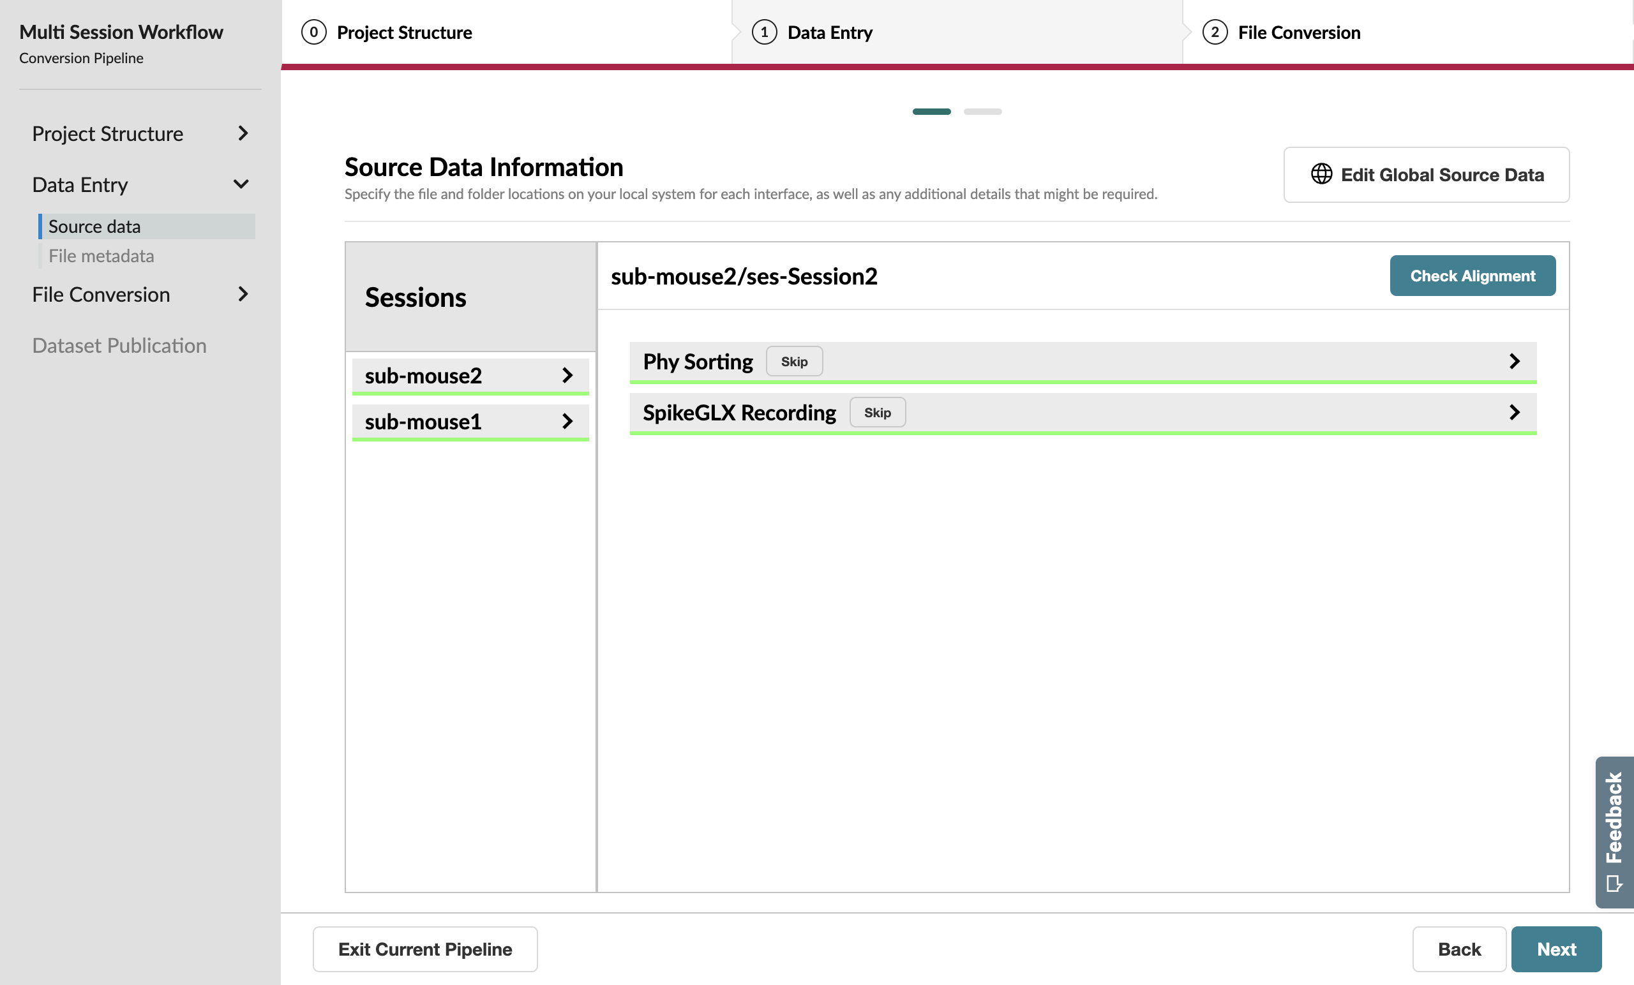
Task: Click the first page progress indicator dash
Action: click(931, 112)
